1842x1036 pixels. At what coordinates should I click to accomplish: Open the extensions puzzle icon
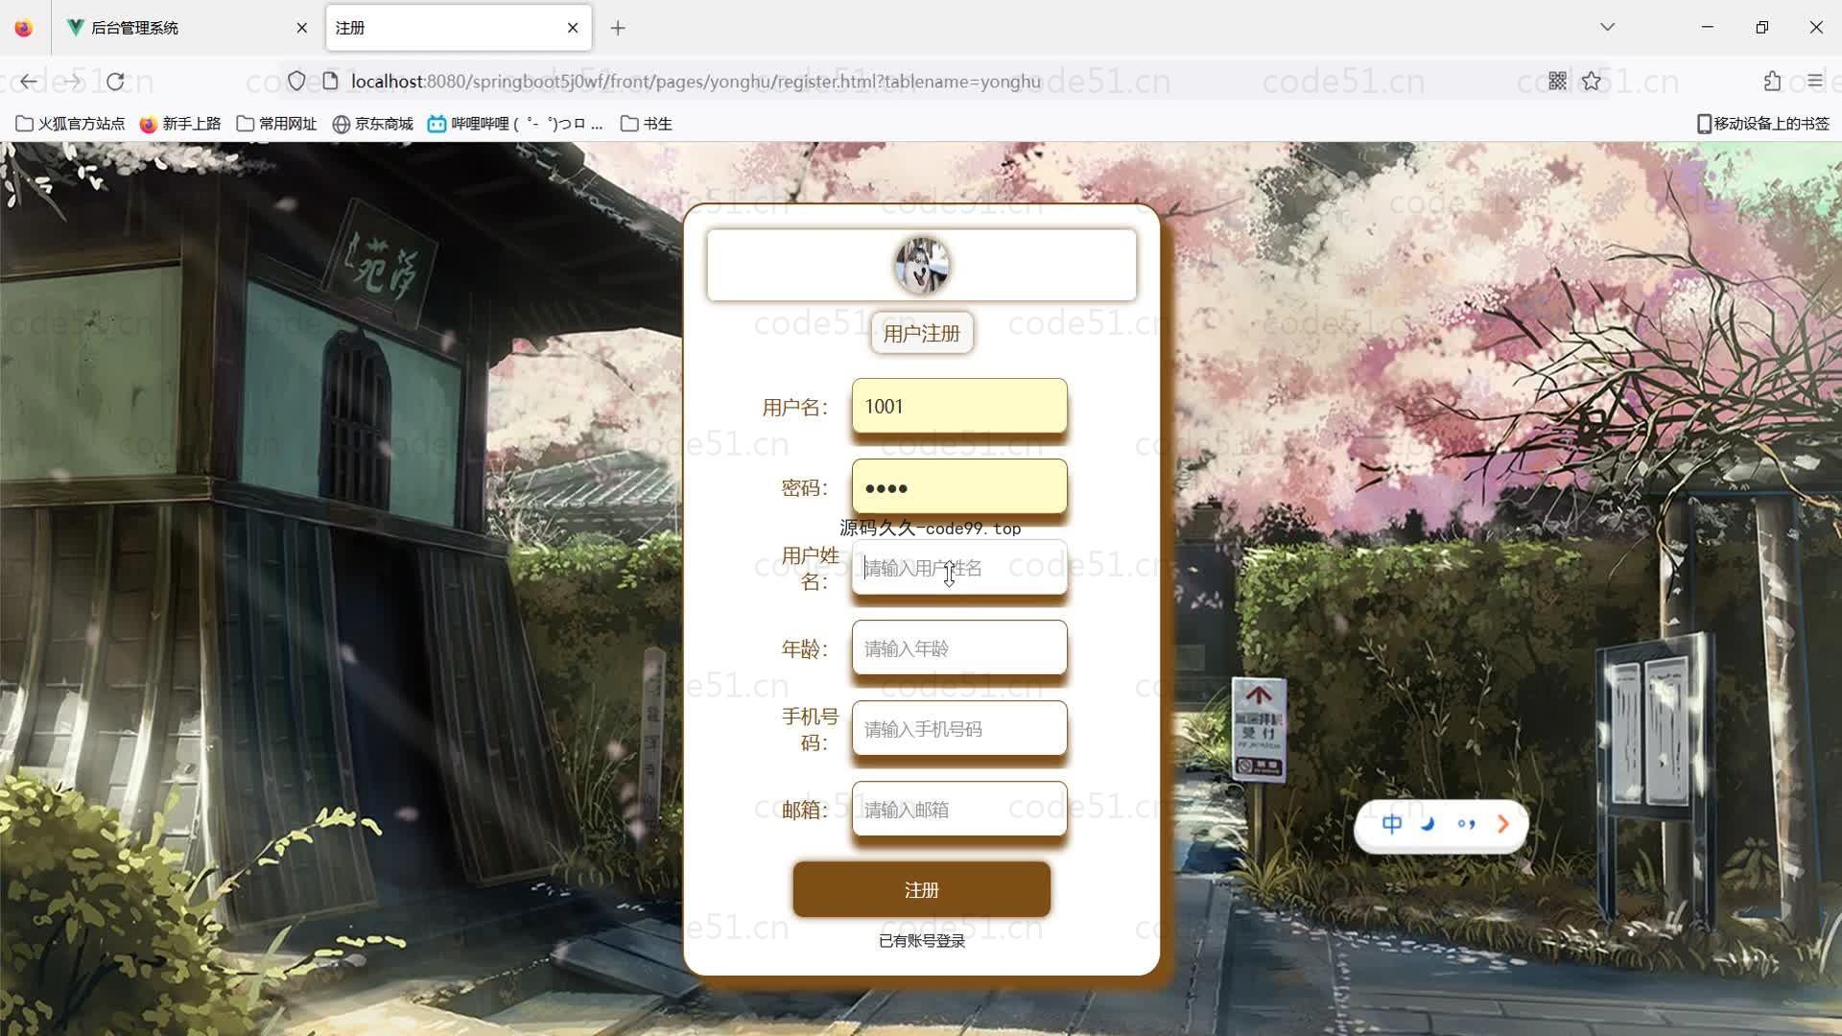pyautogui.click(x=1772, y=82)
